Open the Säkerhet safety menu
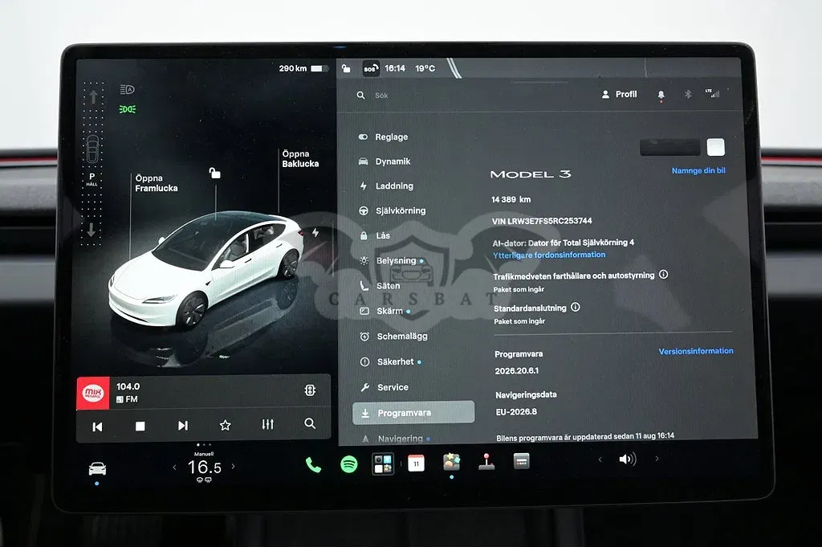This screenshot has height=547, width=822. point(391,362)
